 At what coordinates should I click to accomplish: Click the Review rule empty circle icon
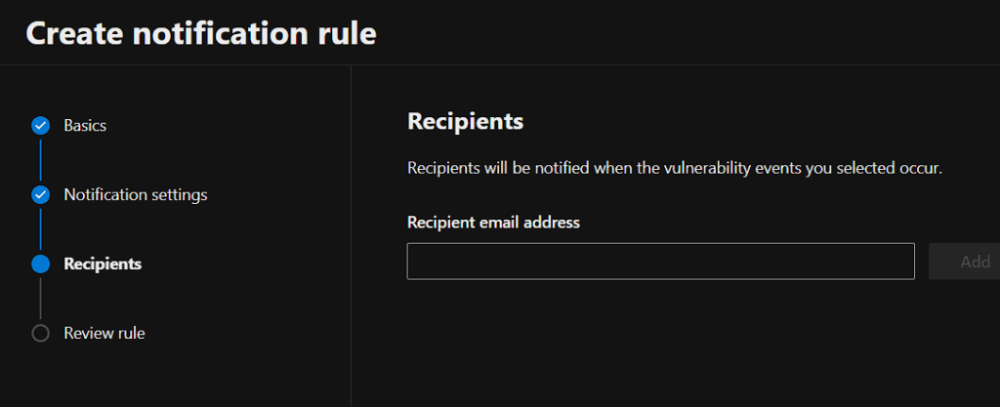click(x=40, y=333)
